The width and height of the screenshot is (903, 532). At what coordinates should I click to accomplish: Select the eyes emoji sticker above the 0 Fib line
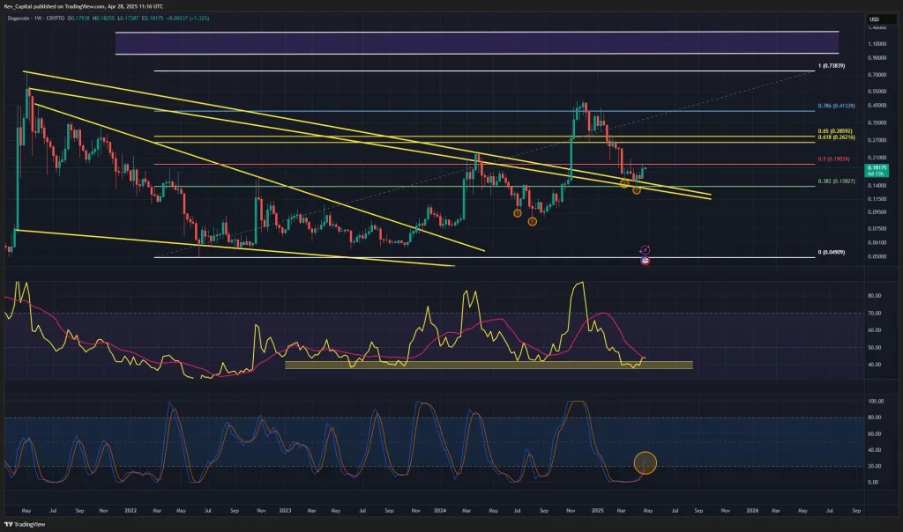click(x=645, y=249)
